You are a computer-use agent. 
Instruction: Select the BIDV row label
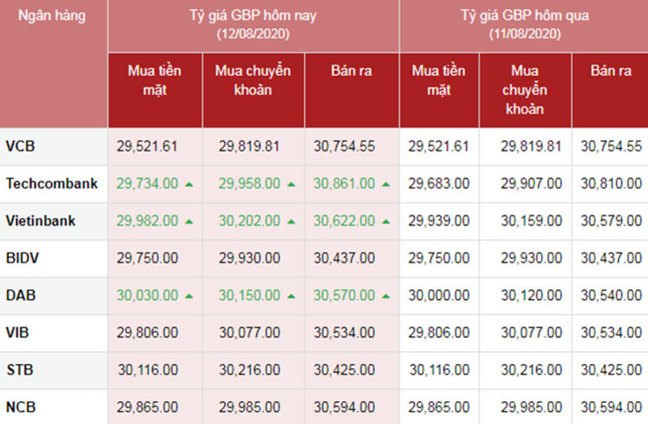[22, 257]
